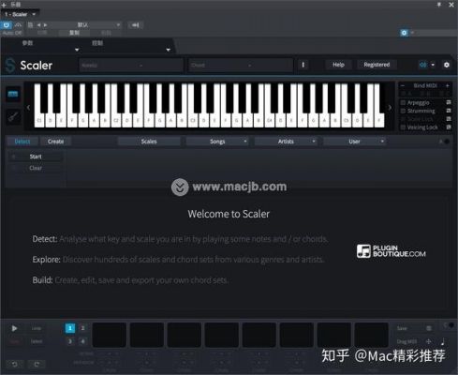Expand the second control dropdown arrow
This screenshot has height=375, width=458.
point(168,50)
